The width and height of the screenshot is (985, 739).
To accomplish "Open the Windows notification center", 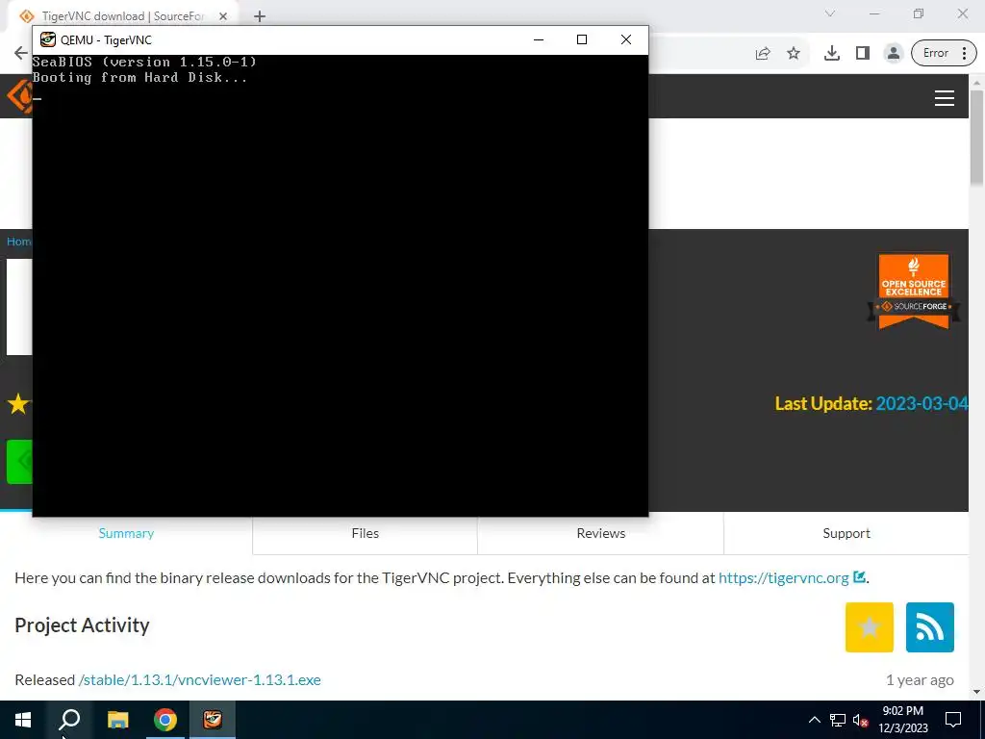I will (953, 720).
